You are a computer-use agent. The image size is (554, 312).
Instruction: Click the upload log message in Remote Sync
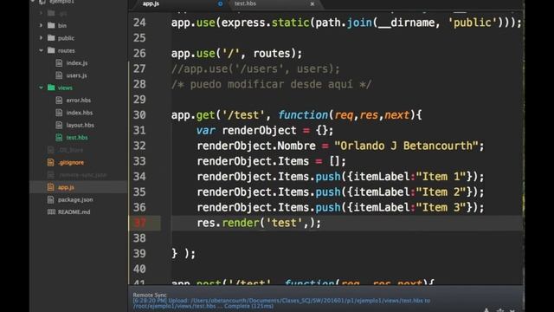point(281,303)
